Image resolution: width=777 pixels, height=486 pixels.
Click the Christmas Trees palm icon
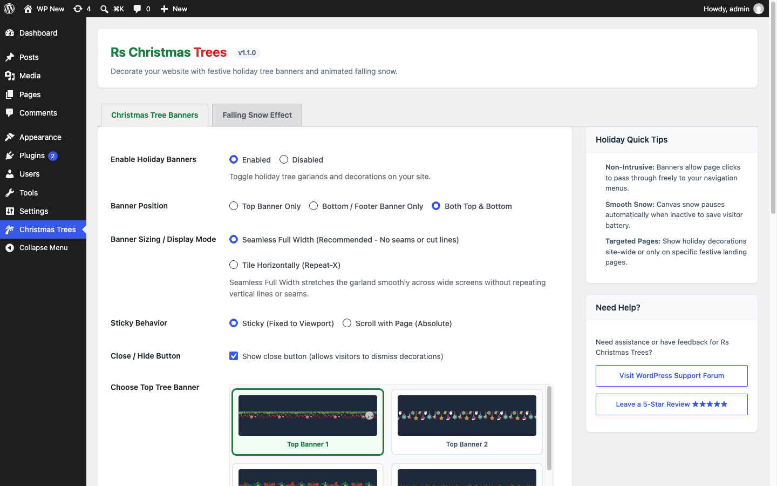coord(10,230)
